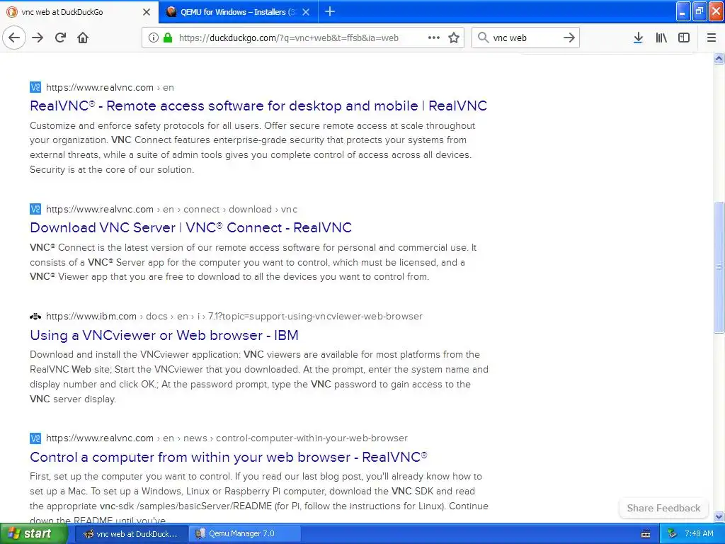The width and height of the screenshot is (725, 544).
Task: Open page actions three-dot menu
Action: point(434,38)
